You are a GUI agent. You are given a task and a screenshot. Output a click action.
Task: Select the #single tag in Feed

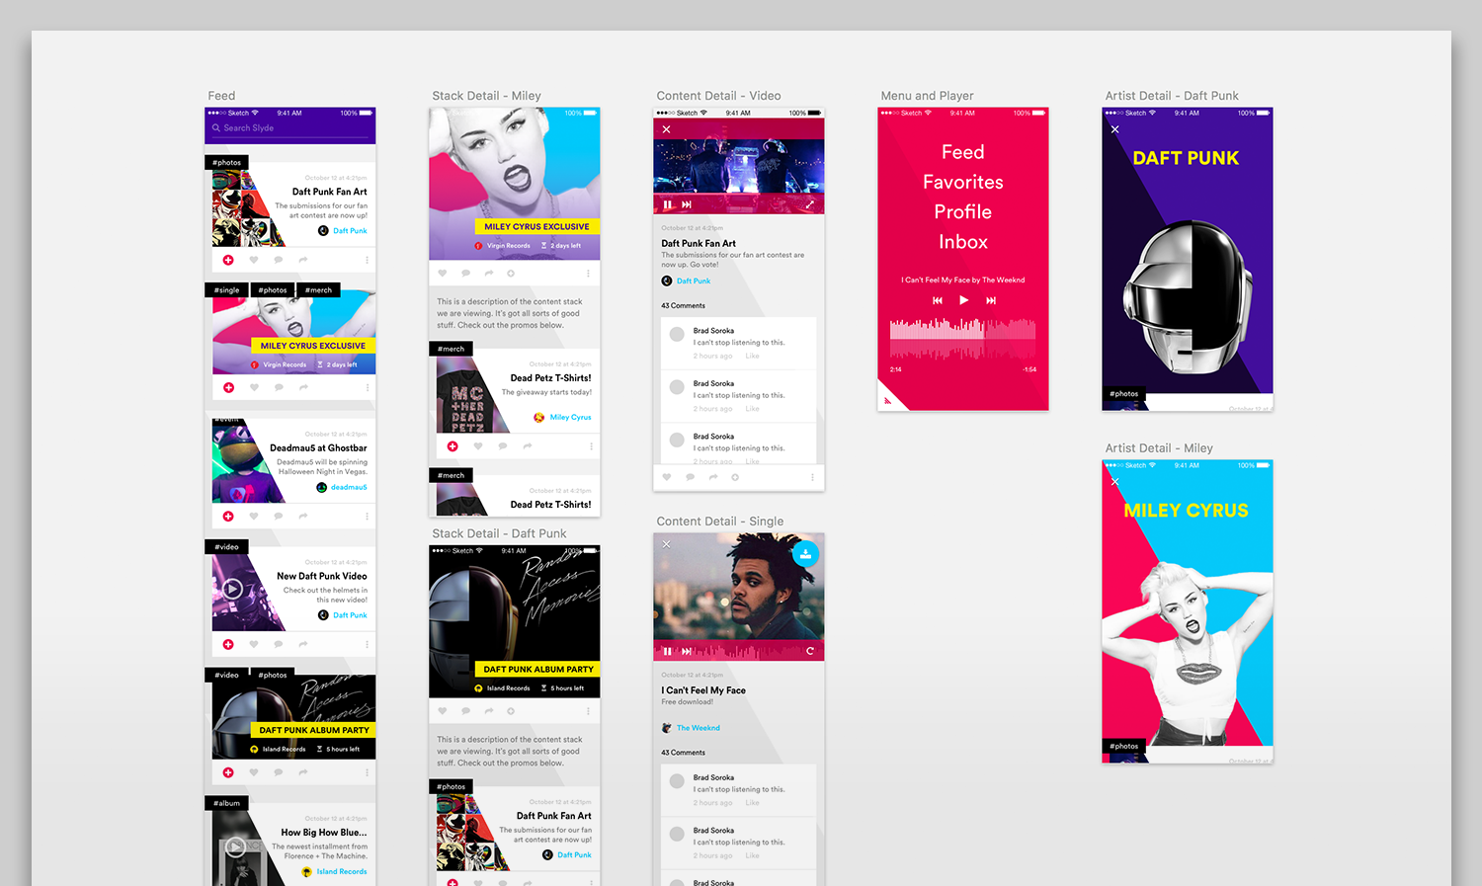tap(227, 290)
